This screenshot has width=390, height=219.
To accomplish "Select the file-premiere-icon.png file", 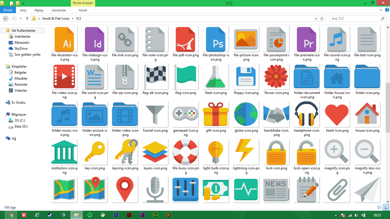I will coord(307,39).
